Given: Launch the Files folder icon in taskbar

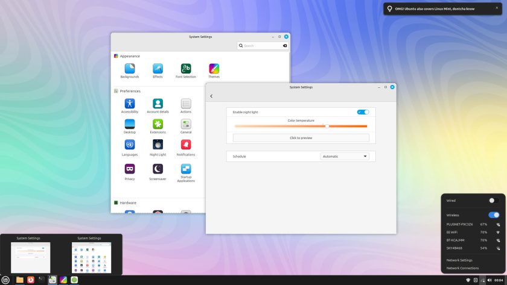Looking at the screenshot, I should tap(20, 280).
